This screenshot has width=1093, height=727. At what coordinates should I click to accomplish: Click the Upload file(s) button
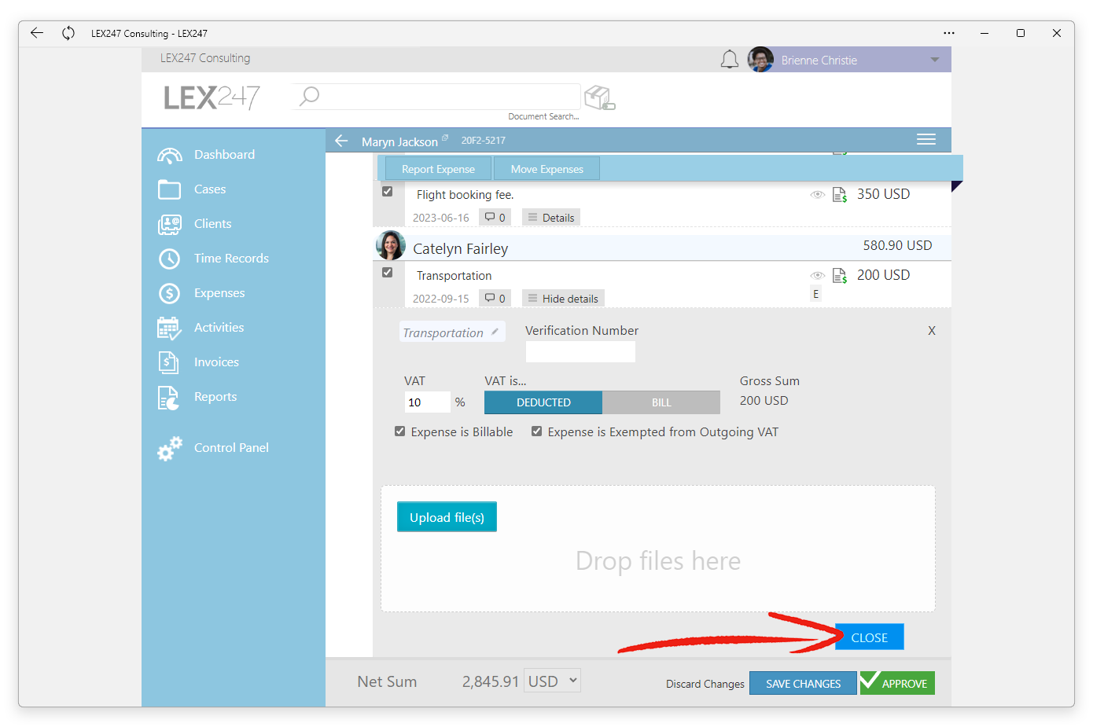[447, 517]
